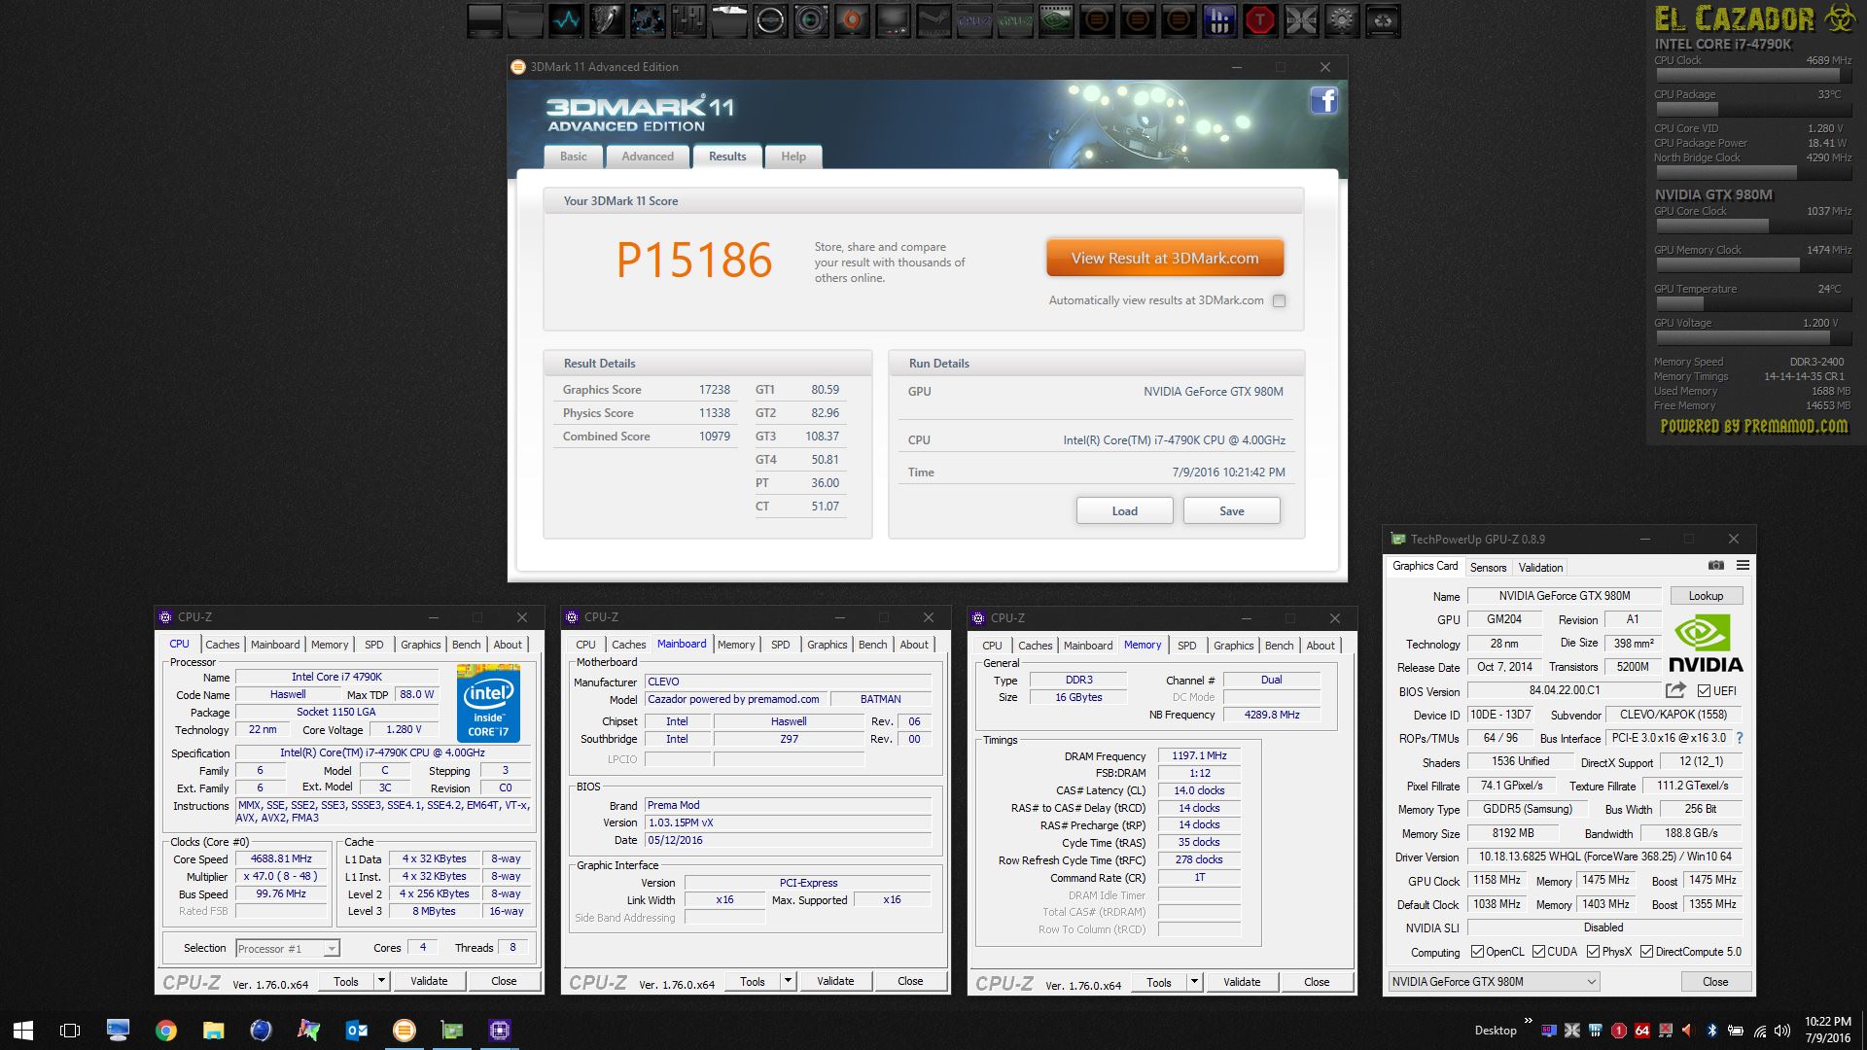Expand Tools dropdown arrow in CPU-Z CPU window

(381, 981)
